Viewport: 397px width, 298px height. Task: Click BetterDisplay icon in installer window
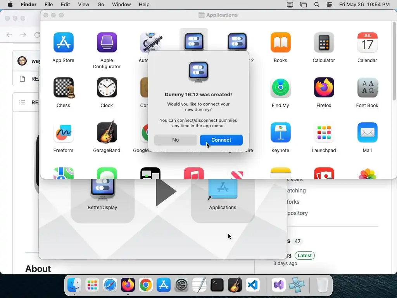102,189
